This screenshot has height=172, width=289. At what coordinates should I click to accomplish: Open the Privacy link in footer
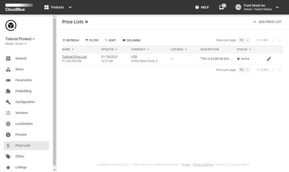coord(186,165)
